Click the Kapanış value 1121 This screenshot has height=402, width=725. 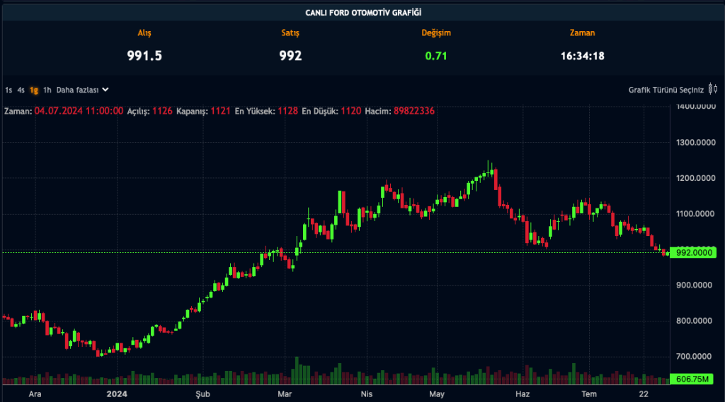[221, 111]
